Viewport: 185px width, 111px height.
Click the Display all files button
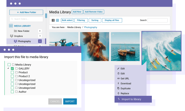click(112, 20)
